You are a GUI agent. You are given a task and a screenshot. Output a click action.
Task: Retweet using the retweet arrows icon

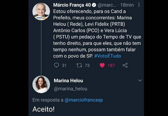click(x=79, y=65)
